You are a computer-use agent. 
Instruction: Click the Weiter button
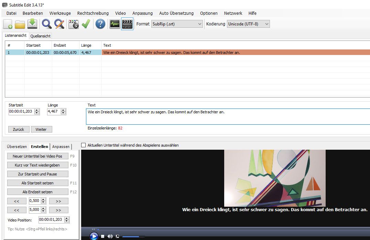(41, 129)
